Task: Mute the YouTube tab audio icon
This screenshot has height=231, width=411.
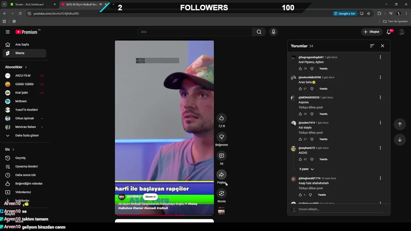Action: coord(101,4)
